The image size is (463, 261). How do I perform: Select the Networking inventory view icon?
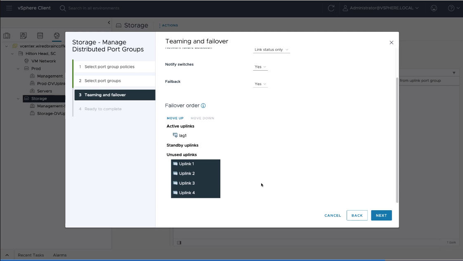tap(57, 36)
